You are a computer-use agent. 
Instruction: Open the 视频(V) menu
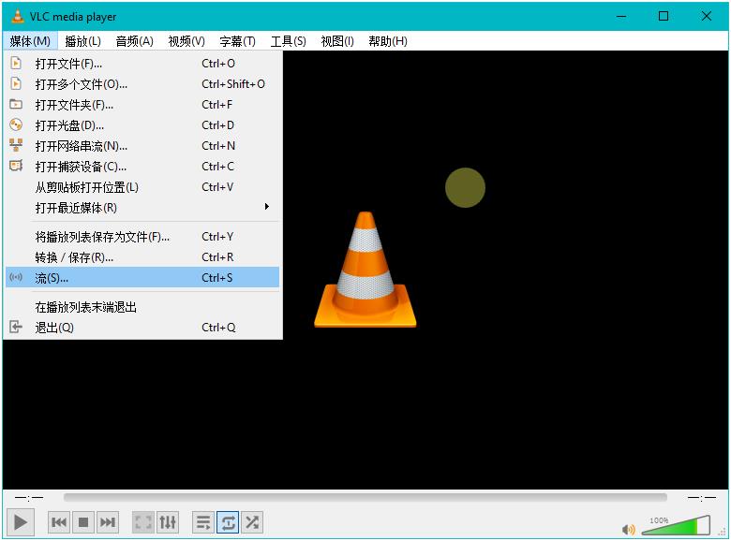186,41
